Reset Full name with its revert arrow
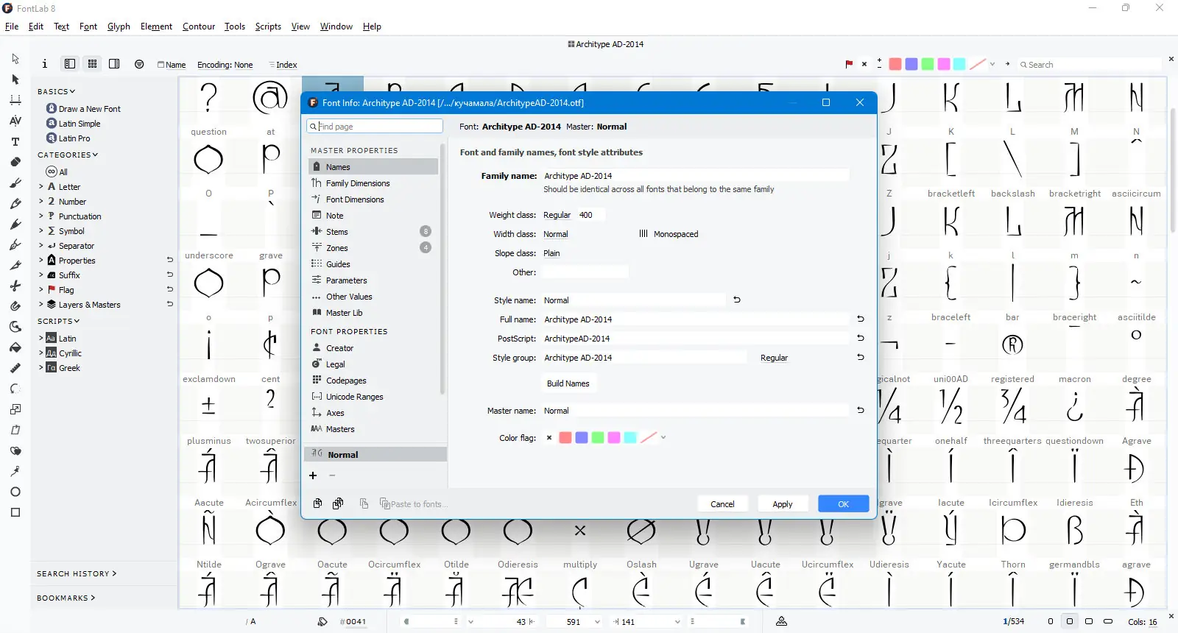Screen dimensions: 1178x633 click(860, 319)
